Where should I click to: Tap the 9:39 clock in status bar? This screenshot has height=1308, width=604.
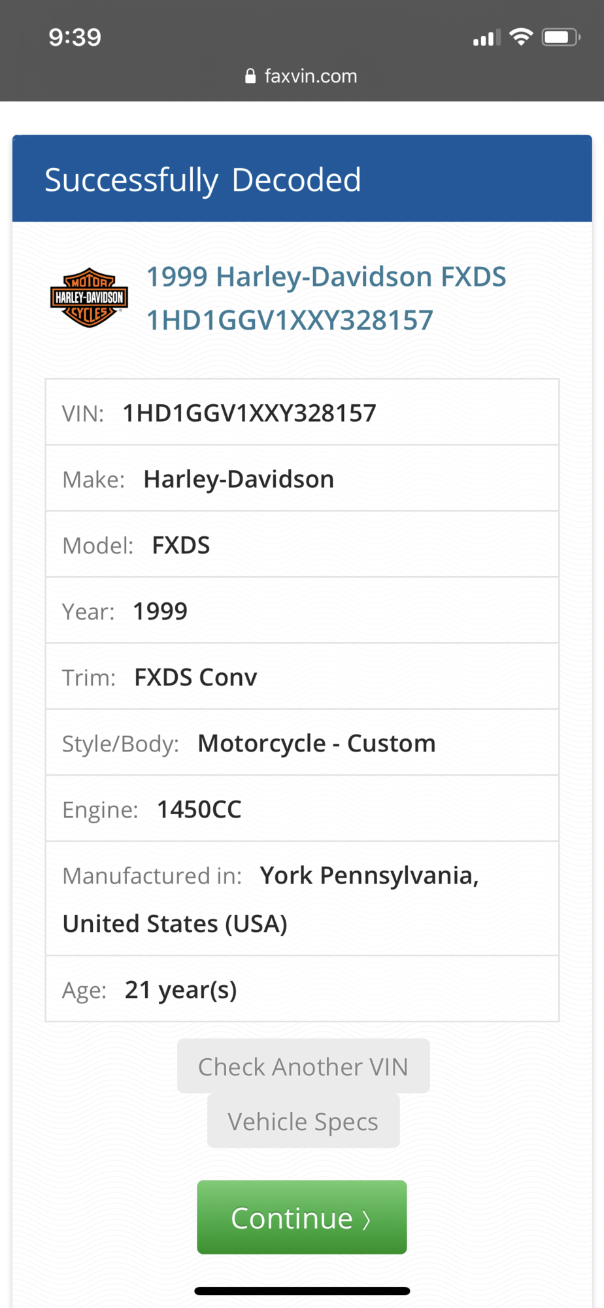point(75,37)
